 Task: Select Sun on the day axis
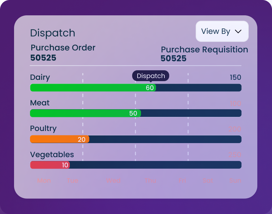click(x=235, y=180)
